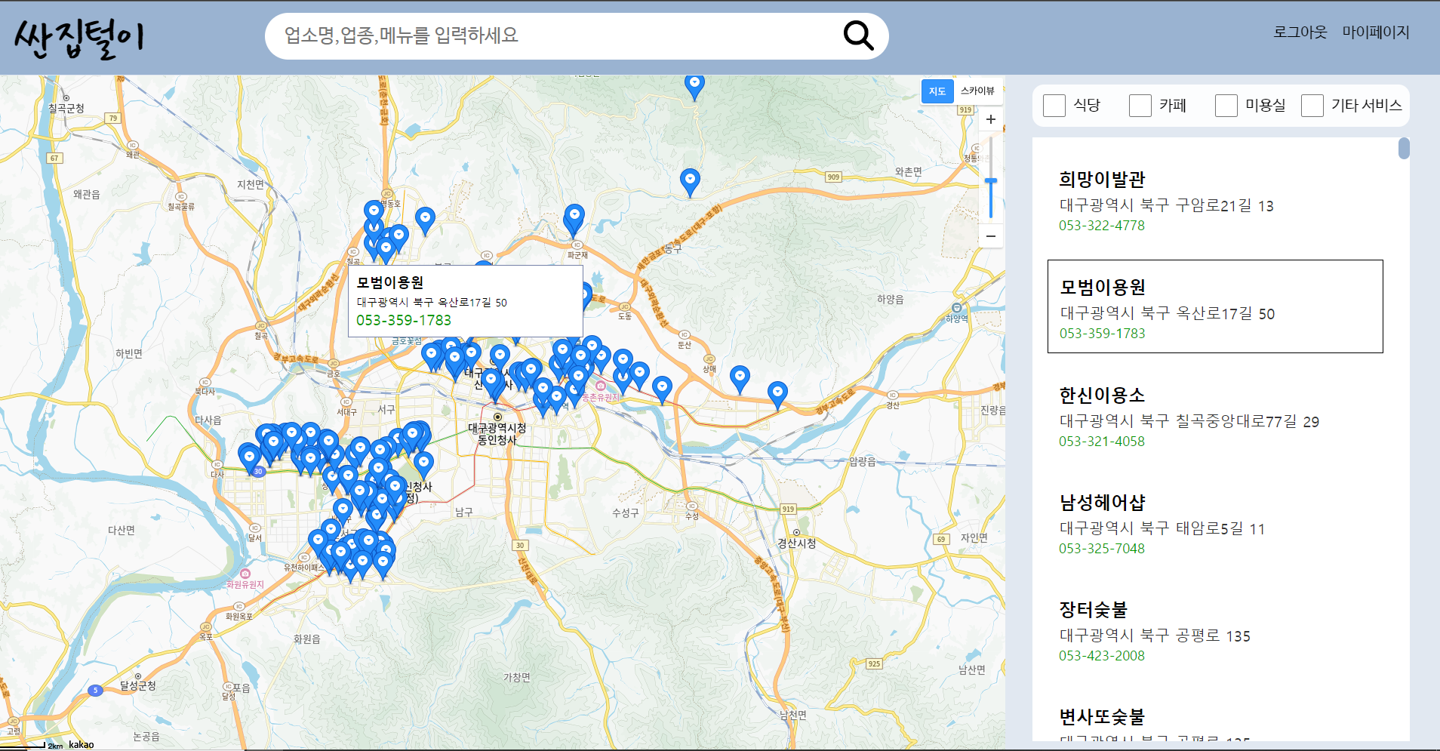
Task: Switch the map to 스카이뷰 view
Action: [977, 91]
